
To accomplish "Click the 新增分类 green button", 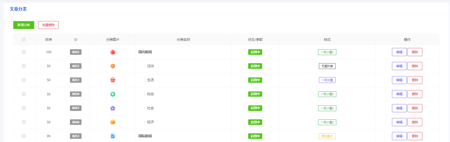I will tap(24, 25).
